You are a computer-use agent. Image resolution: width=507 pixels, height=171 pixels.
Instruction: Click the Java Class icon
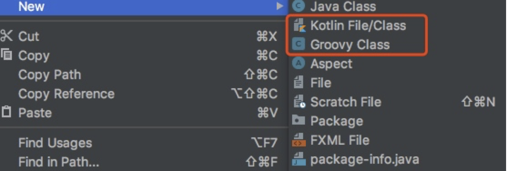click(x=299, y=6)
